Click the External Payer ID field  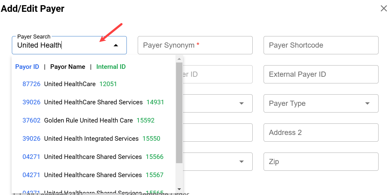(321, 74)
